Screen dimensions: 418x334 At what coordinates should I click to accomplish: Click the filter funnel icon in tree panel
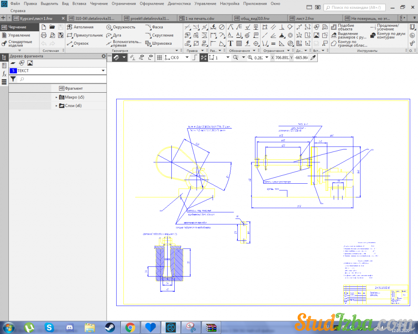(13, 79)
